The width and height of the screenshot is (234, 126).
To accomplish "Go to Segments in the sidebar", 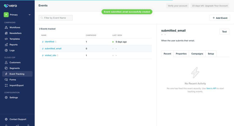I will pyautogui.click(x=15, y=68).
